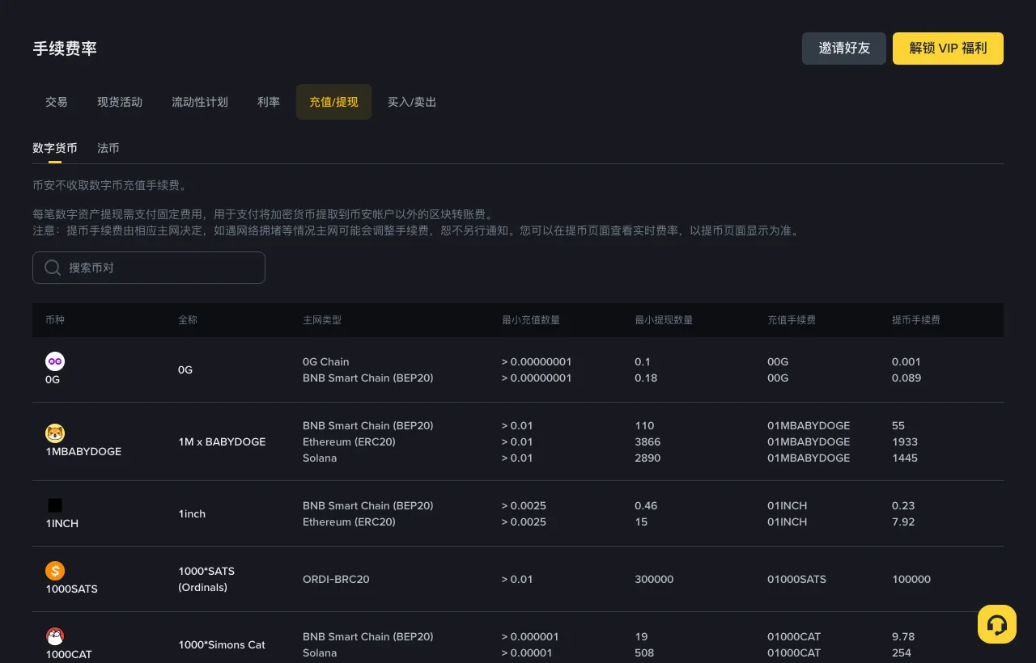Click the 508 minimum withdrawal value
Viewport: 1036px width, 663px height.
coord(644,652)
